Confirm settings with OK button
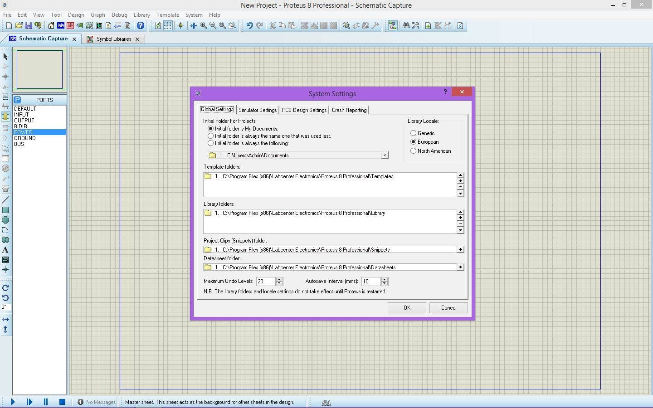 (407, 308)
